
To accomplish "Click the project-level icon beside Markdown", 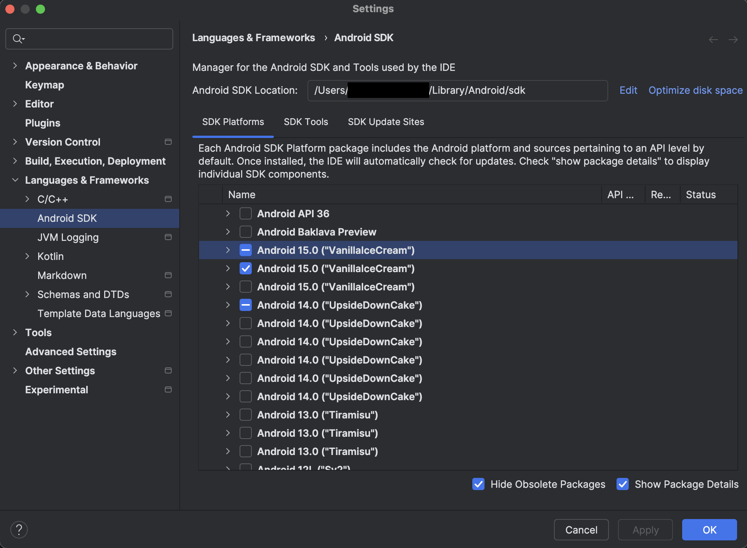I will (x=168, y=275).
